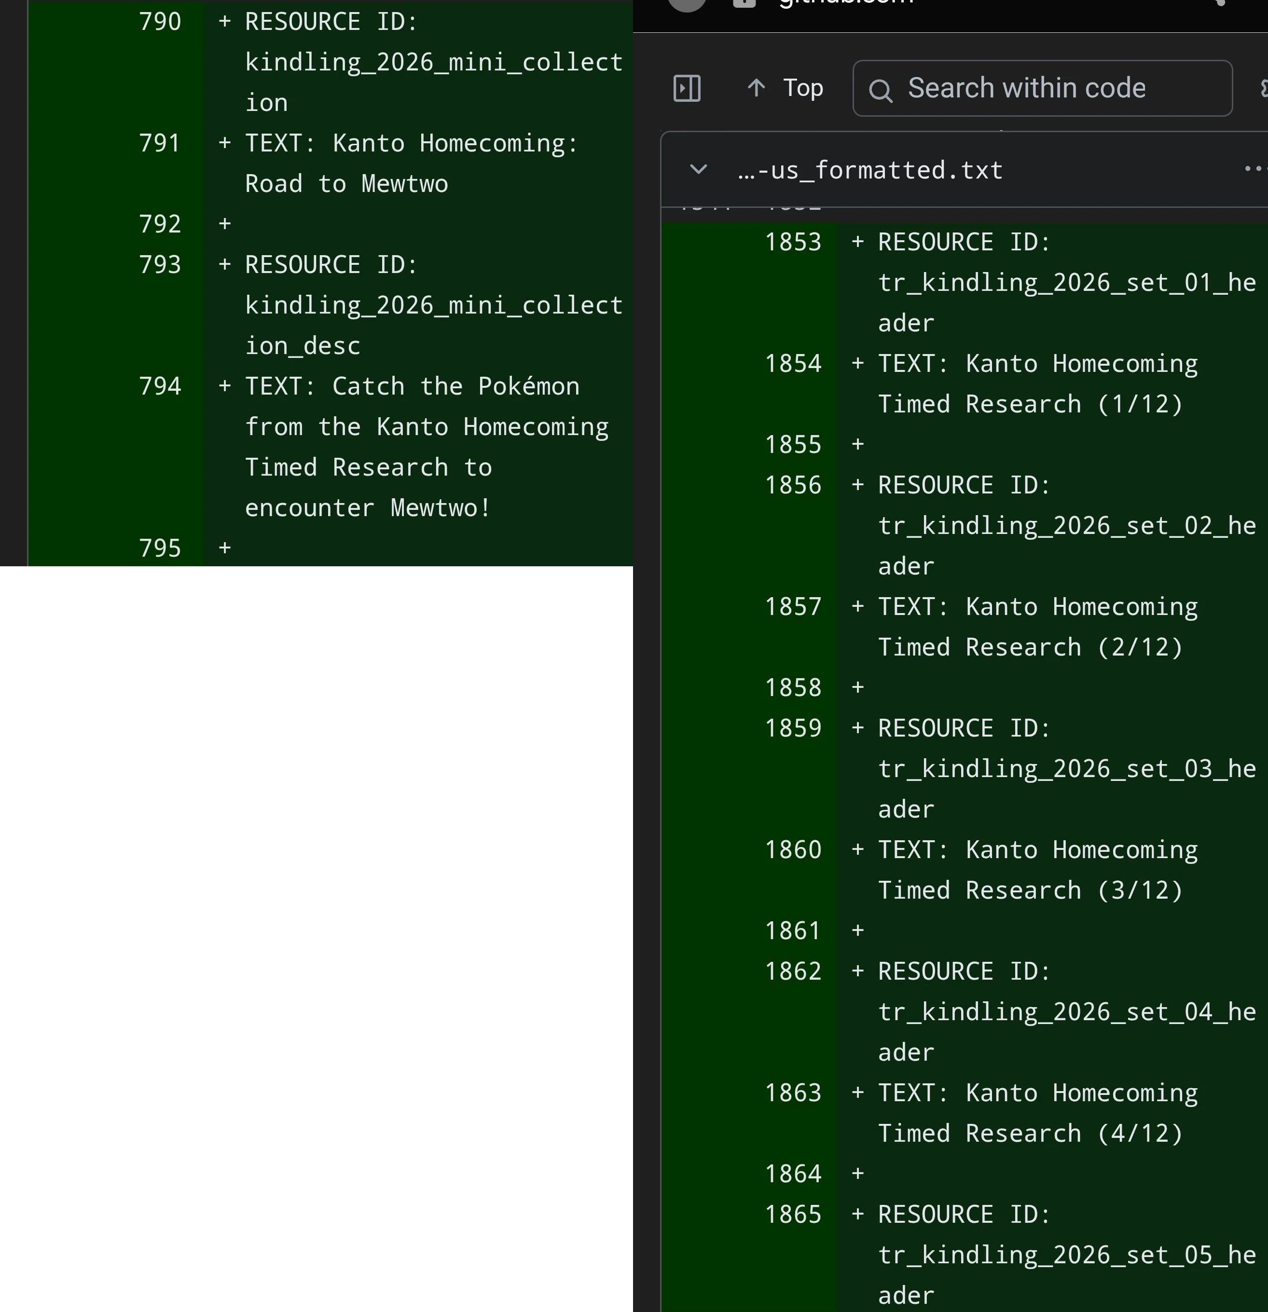Viewport: 1268px width, 1312px height.
Task: Select line number 1865 in the diff
Action: click(x=793, y=1214)
